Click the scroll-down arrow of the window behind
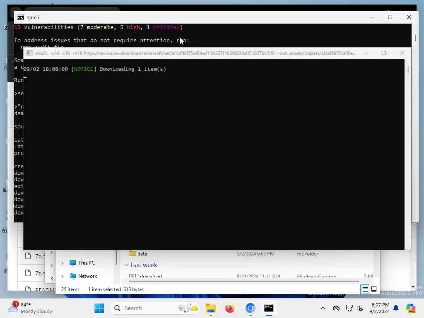Image resolution: width=424 pixels, height=318 pixels. (x=413, y=287)
